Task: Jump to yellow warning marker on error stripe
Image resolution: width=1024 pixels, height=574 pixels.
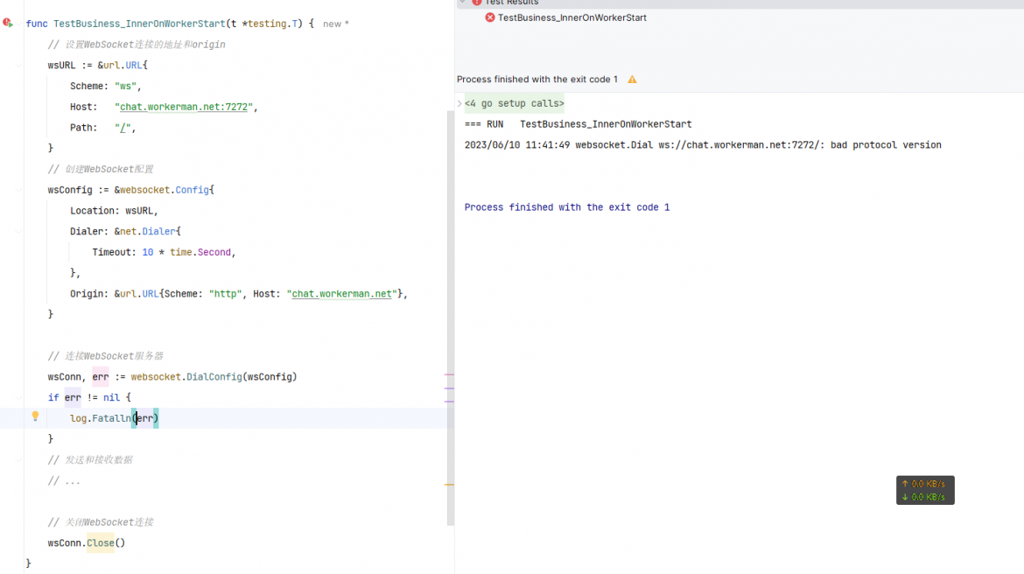Action: 449,485
